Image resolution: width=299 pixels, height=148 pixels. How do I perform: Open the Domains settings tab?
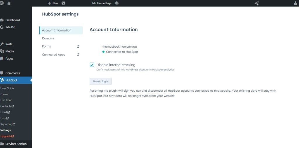pyautogui.click(x=48, y=38)
